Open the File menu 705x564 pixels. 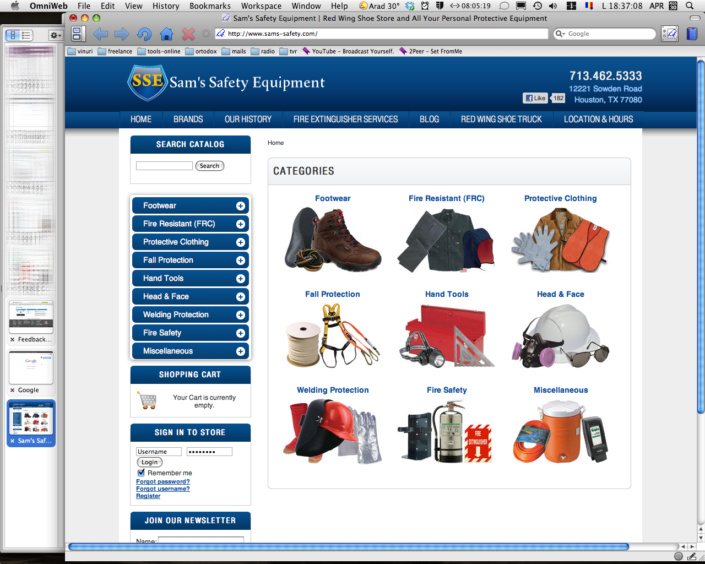84,6
